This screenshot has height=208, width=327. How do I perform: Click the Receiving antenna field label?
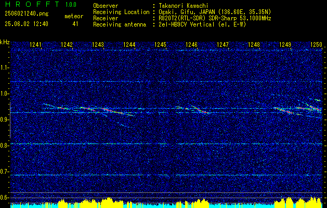pyautogui.click(x=120, y=24)
